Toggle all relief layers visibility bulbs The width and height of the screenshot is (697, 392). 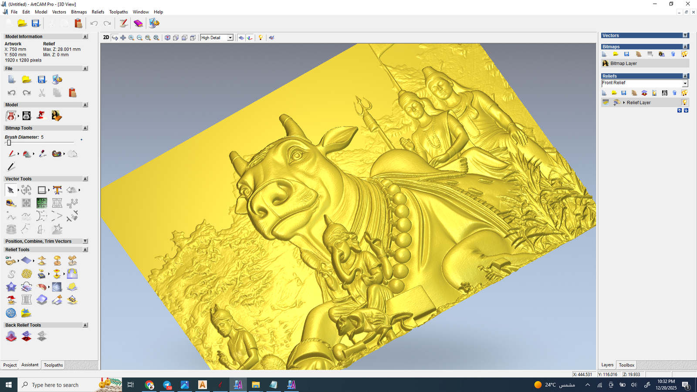click(684, 93)
